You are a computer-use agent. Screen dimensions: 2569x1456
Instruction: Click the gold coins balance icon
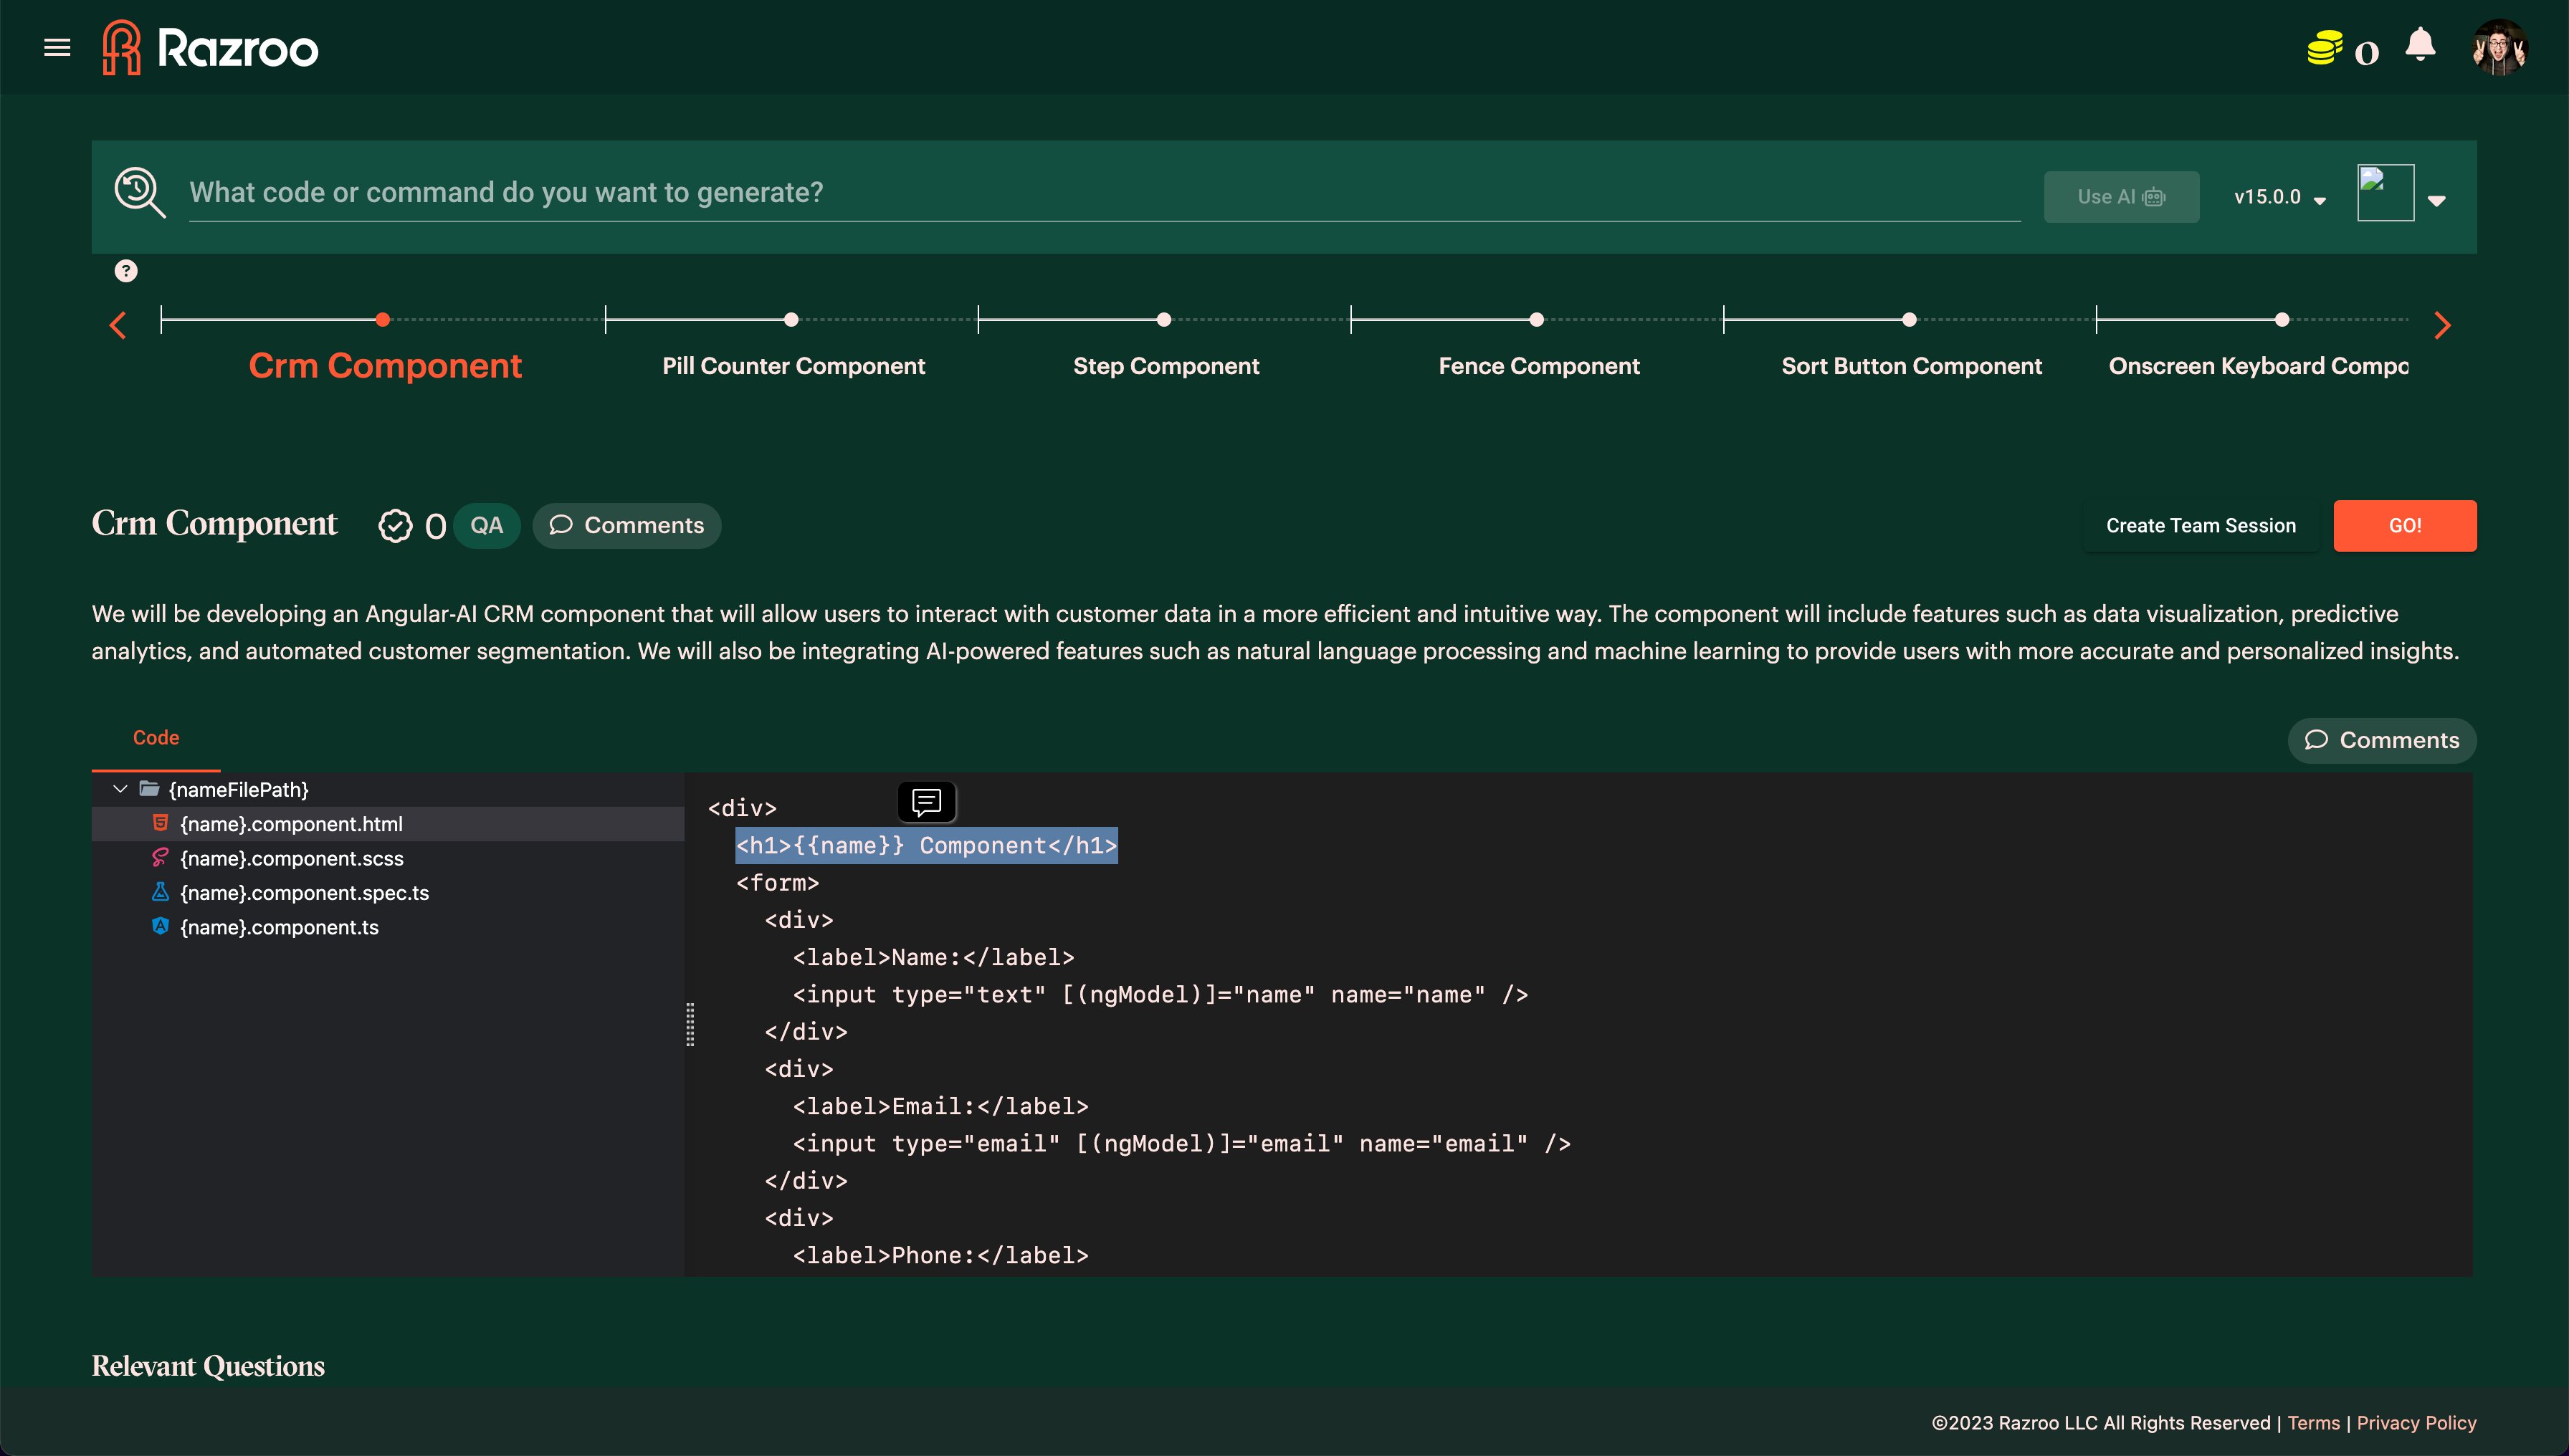[x=2324, y=48]
